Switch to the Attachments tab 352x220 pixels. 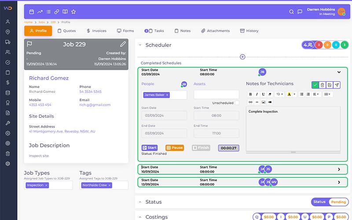point(216,31)
